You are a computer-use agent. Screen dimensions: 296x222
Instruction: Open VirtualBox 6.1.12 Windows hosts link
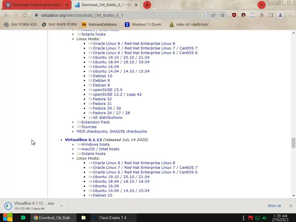(x=95, y=145)
